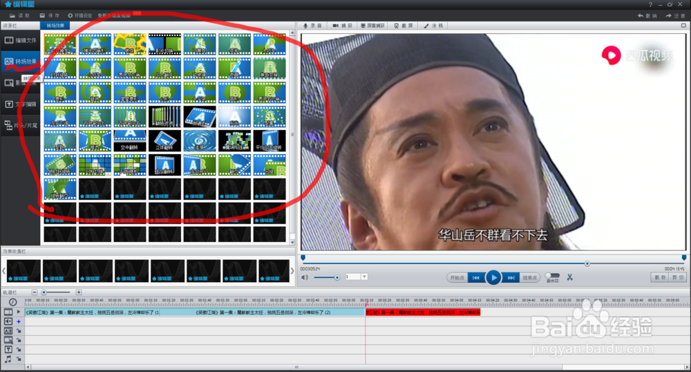Click the transition track AB icon
Viewport: 691px width, 372px height.
[x=8, y=331]
